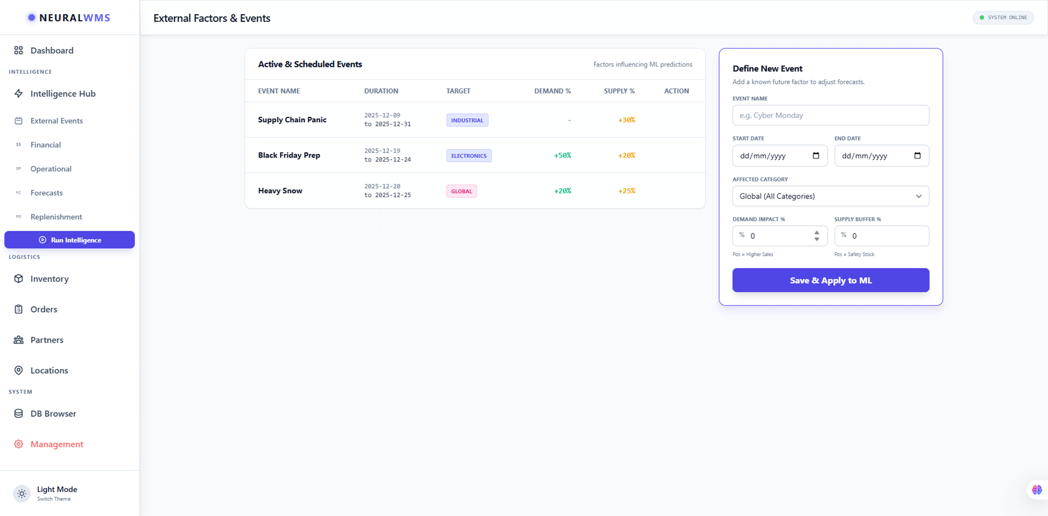Click Save & Apply to ML

(831, 280)
